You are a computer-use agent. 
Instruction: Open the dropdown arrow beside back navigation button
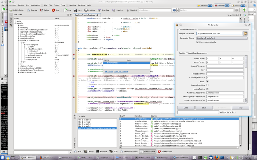tap(178, 10)
